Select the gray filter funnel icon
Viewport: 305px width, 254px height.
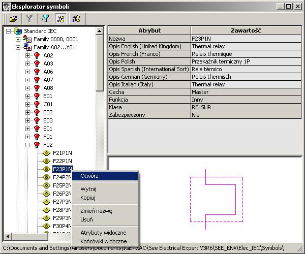pyautogui.click(x=29, y=19)
